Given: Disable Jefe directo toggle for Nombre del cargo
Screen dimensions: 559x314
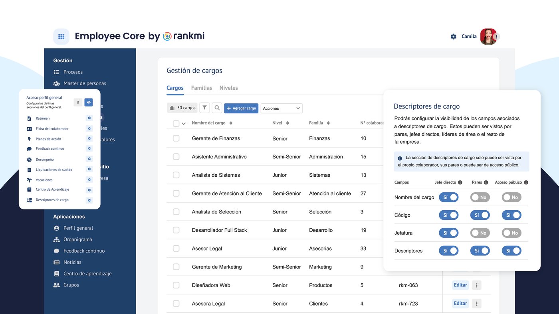Looking at the screenshot, I should [448, 197].
